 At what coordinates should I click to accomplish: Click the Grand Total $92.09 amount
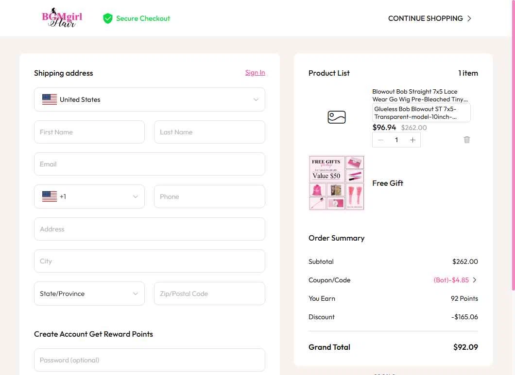[465, 347]
